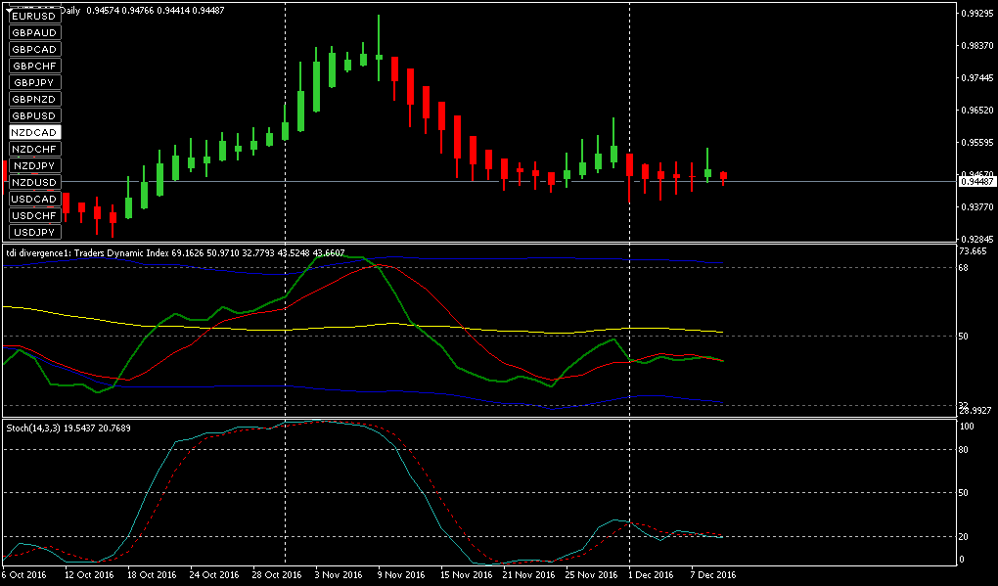Image resolution: width=998 pixels, height=586 pixels.
Task: Click the '9 Nov 2016' date label
Action: click(401, 574)
